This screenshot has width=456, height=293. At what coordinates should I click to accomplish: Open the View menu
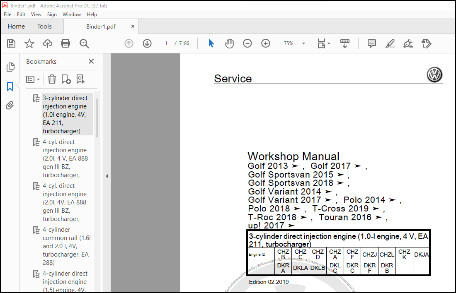pos(36,14)
